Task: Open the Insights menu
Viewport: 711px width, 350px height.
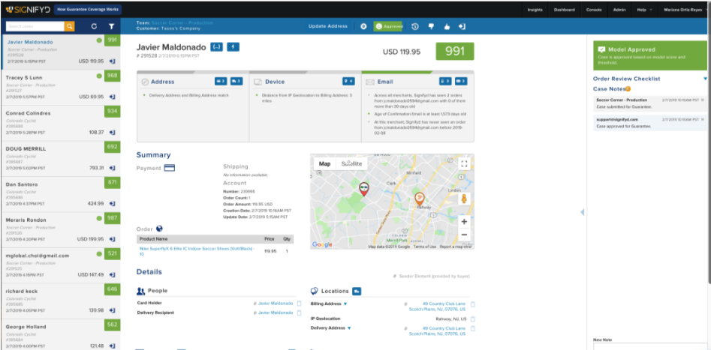Action: [535, 10]
